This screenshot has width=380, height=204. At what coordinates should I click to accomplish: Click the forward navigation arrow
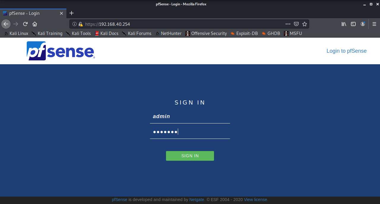pyautogui.click(x=16, y=24)
